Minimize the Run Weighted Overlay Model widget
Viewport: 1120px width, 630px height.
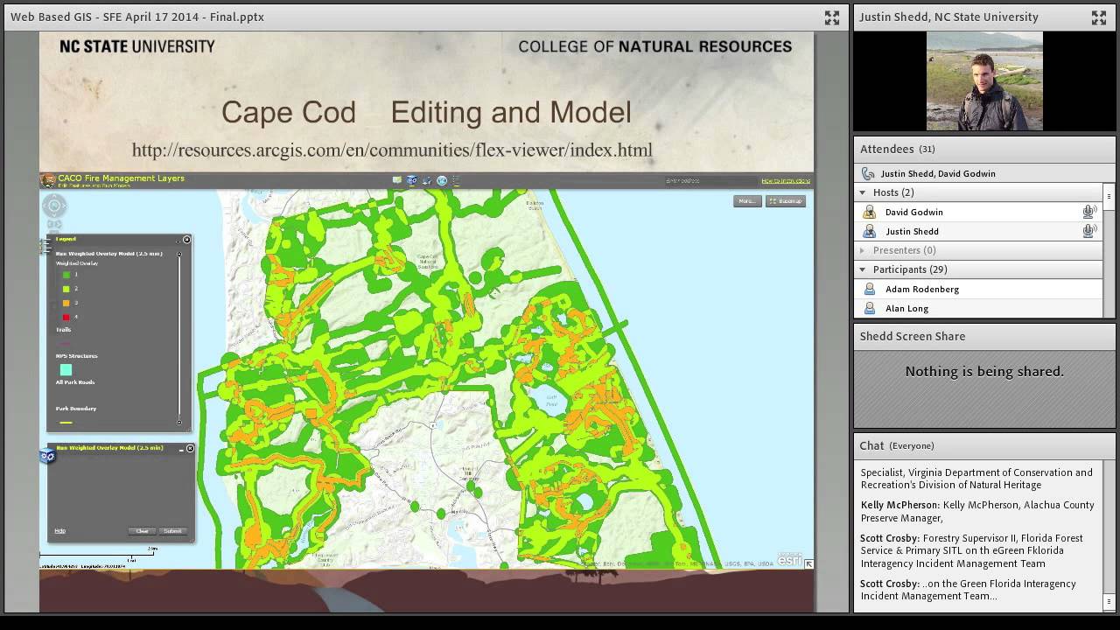(x=182, y=449)
